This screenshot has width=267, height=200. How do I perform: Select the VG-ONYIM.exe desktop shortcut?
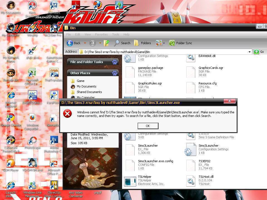click(x=32, y=165)
